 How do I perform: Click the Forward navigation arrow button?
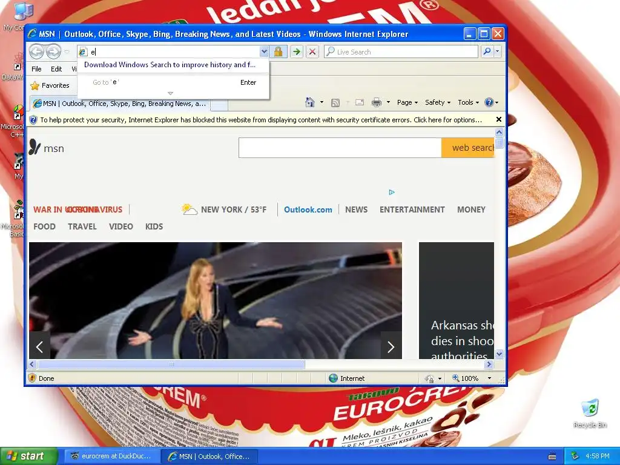click(x=53, y=51)
